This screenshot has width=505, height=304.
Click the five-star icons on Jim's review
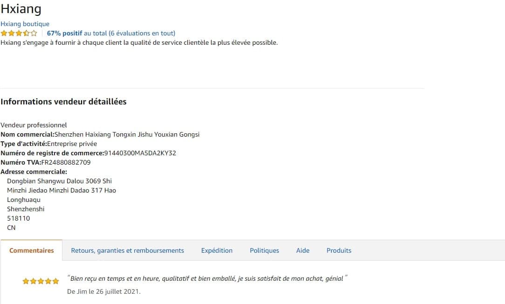tap(41, 281)
